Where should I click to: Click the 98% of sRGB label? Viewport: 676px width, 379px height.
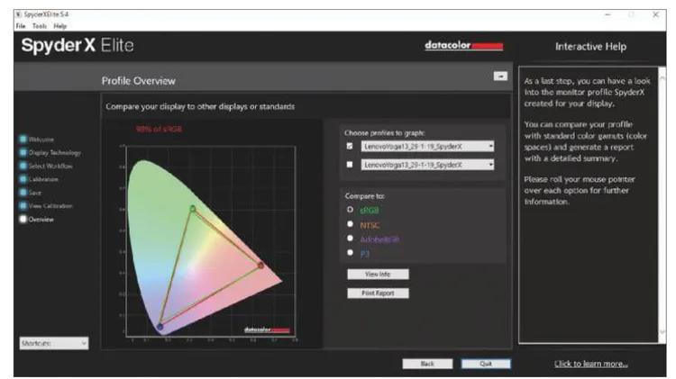[159, 130]
